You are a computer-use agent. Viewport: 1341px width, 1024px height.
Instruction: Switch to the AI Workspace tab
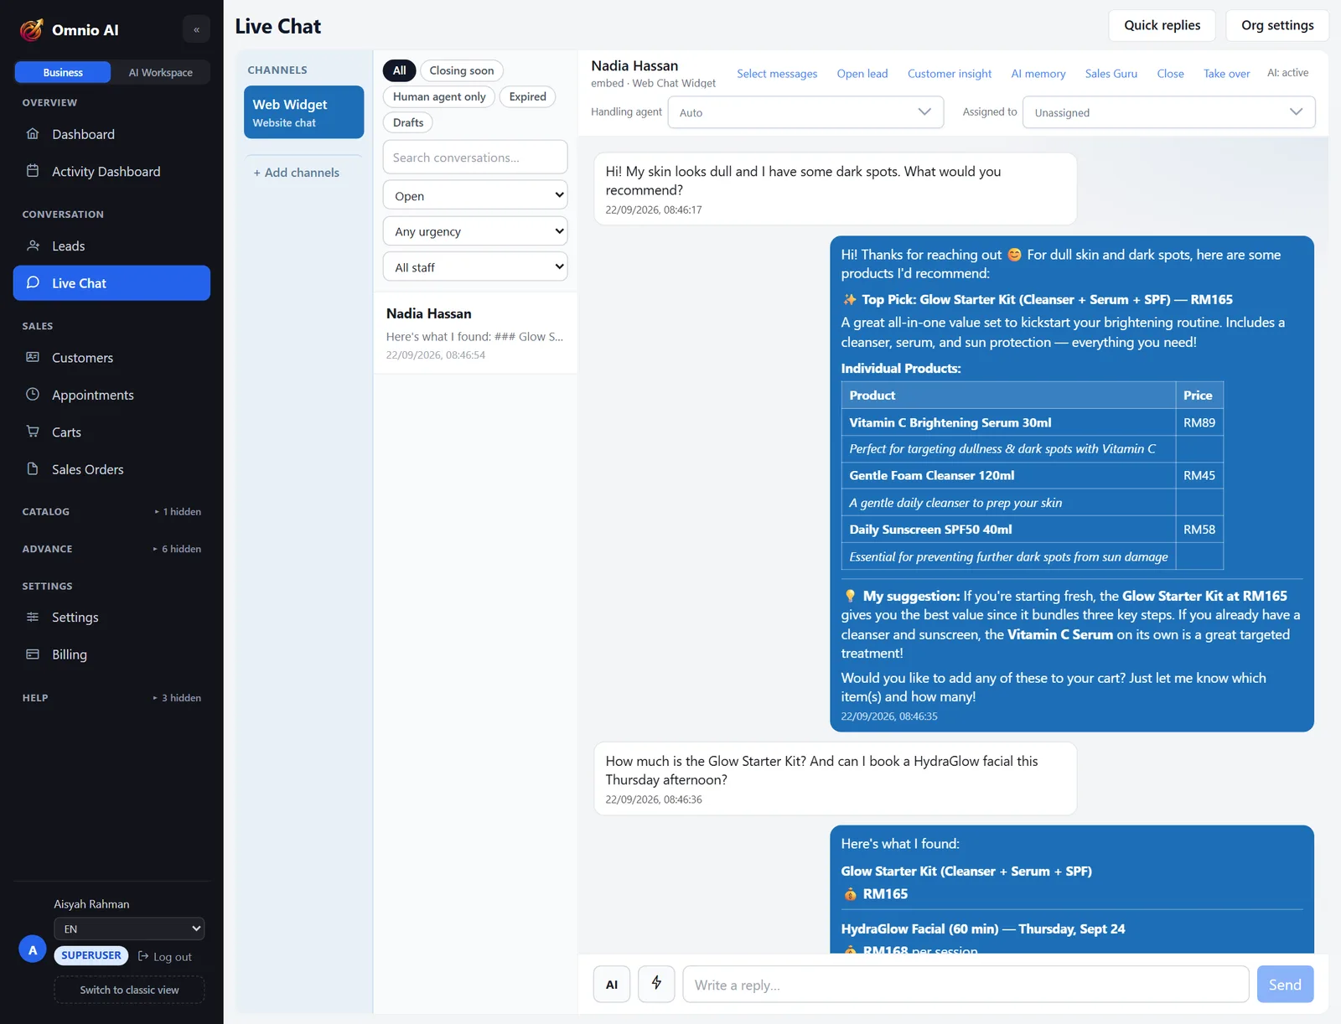pos(160,72)
